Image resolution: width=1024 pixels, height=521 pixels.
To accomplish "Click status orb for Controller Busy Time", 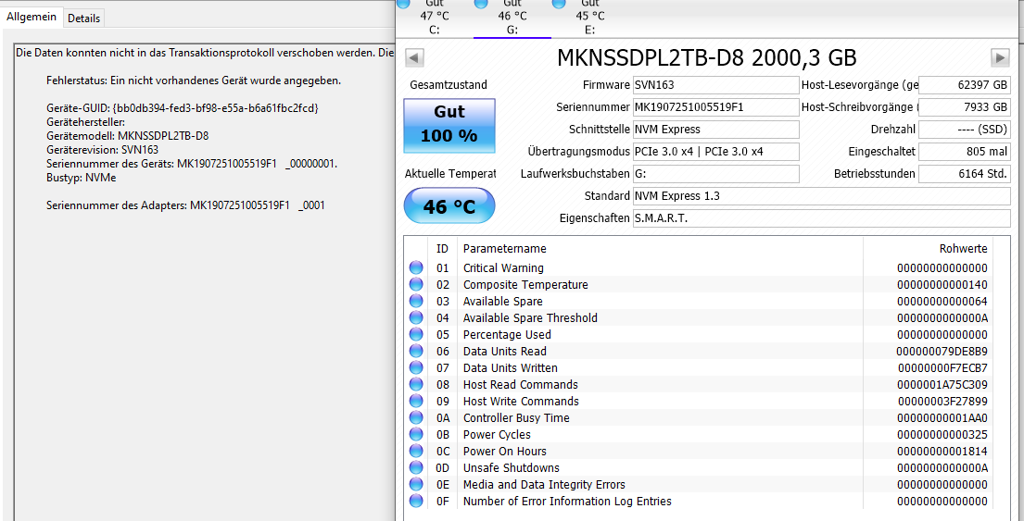I will [416, 418].
